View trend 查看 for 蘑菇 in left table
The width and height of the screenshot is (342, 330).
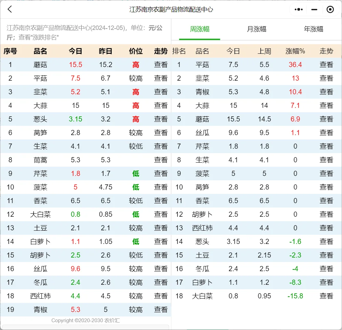tap(161, 65)
